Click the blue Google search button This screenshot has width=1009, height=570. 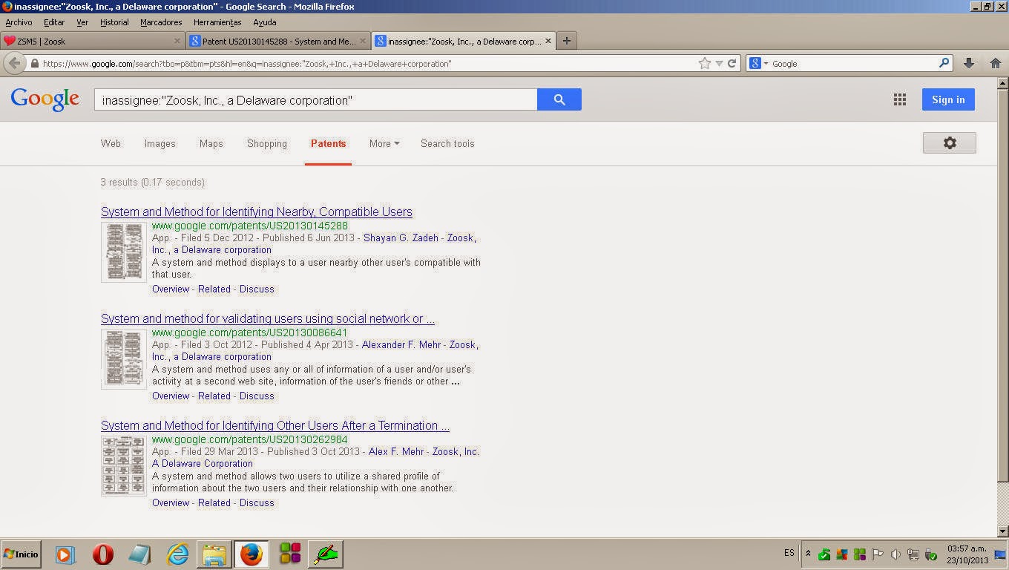point(559,99)
